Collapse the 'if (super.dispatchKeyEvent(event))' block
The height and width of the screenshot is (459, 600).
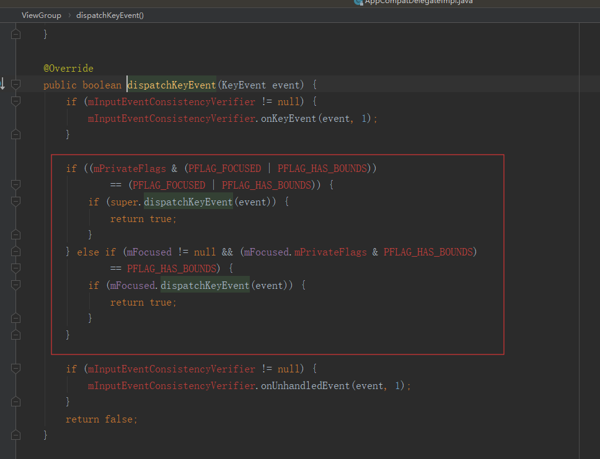pos(15,201)
